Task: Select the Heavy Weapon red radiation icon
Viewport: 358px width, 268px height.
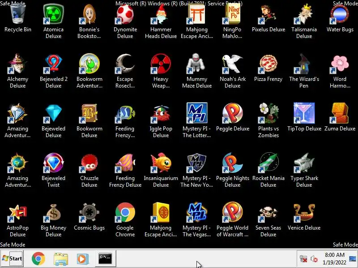Action: click(161, 64)
